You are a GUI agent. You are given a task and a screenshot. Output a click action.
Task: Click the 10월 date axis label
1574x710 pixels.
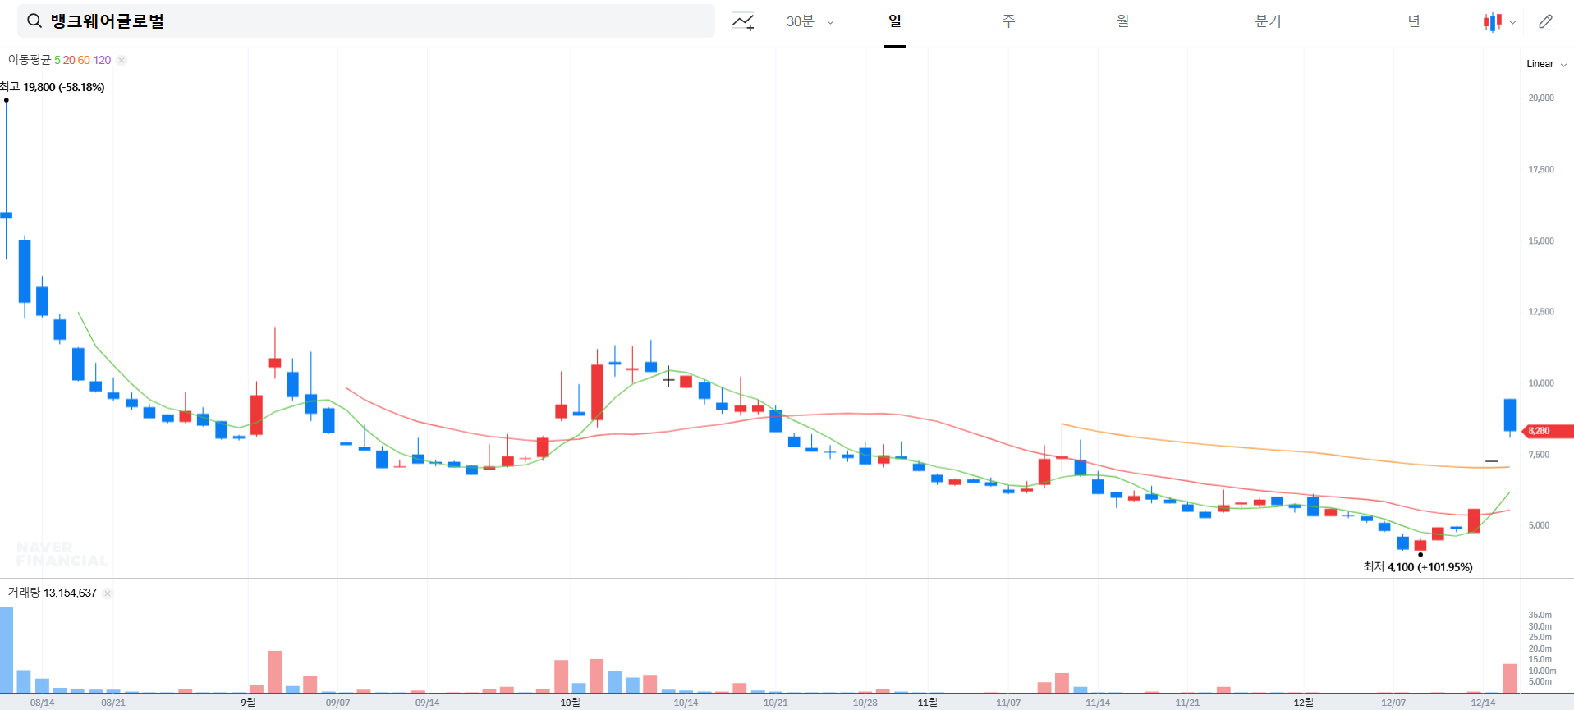570,703
